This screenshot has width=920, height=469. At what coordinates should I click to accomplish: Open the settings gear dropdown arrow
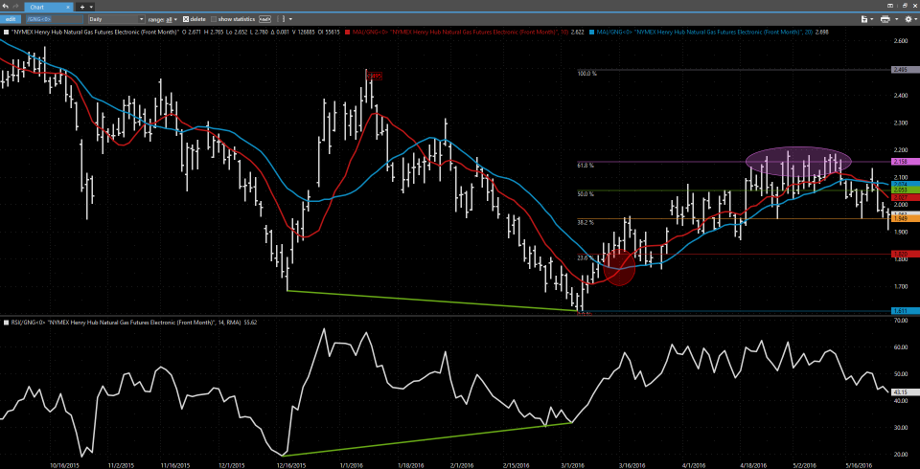(x=916, y=19)
